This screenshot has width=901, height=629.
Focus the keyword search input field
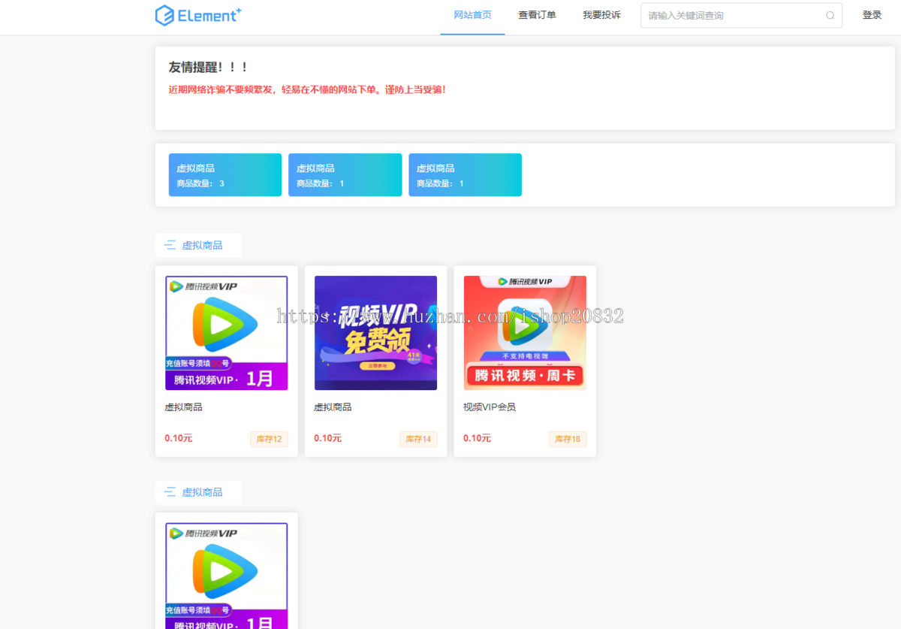(x=732, y=15)
